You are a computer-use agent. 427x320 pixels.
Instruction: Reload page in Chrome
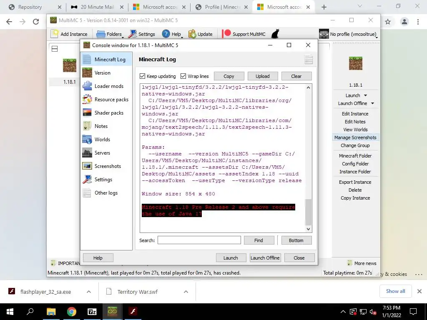(36, 22)
